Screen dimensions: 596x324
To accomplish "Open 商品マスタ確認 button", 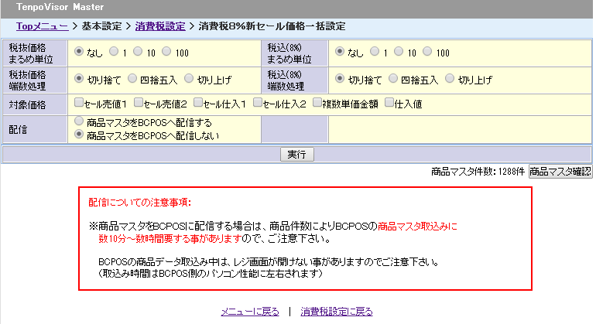I will pos(560,172).
